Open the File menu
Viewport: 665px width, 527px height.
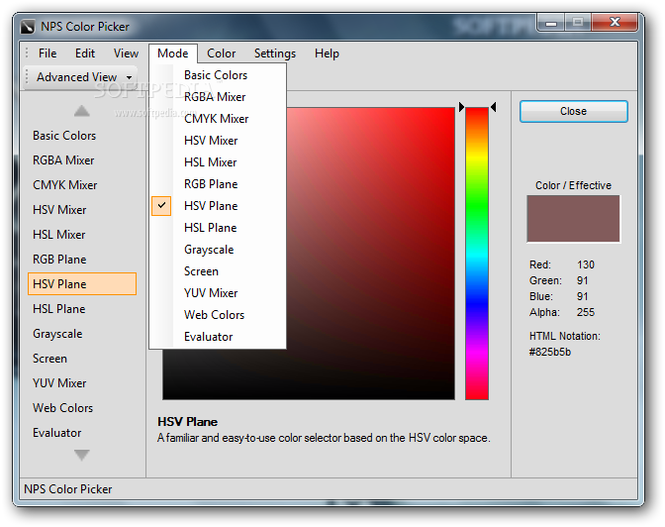[x=47, y=53]
